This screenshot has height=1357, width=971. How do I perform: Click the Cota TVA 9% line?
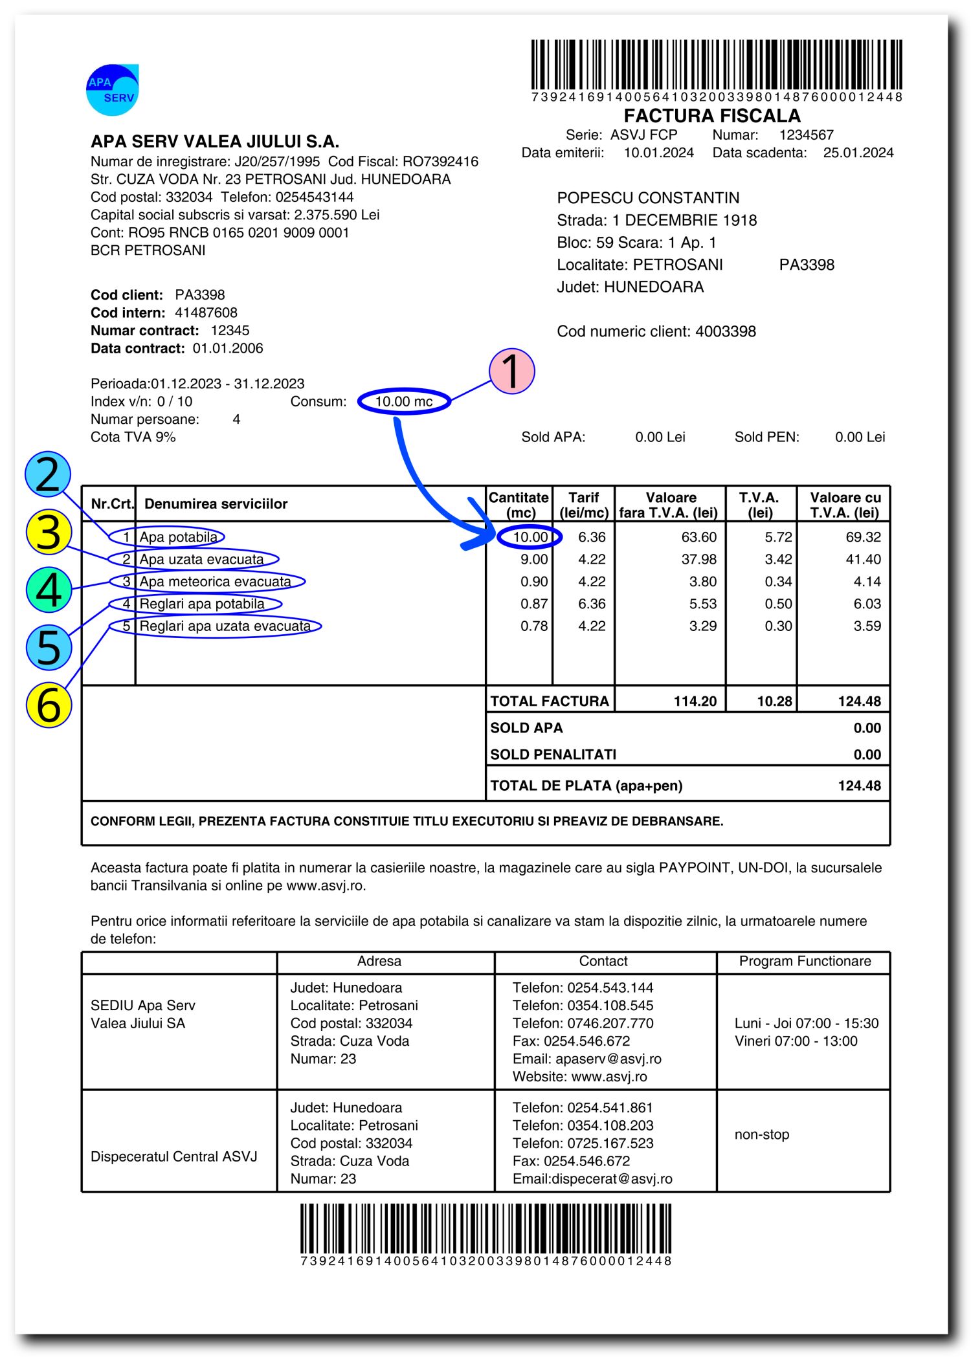(x=133, y=437)
